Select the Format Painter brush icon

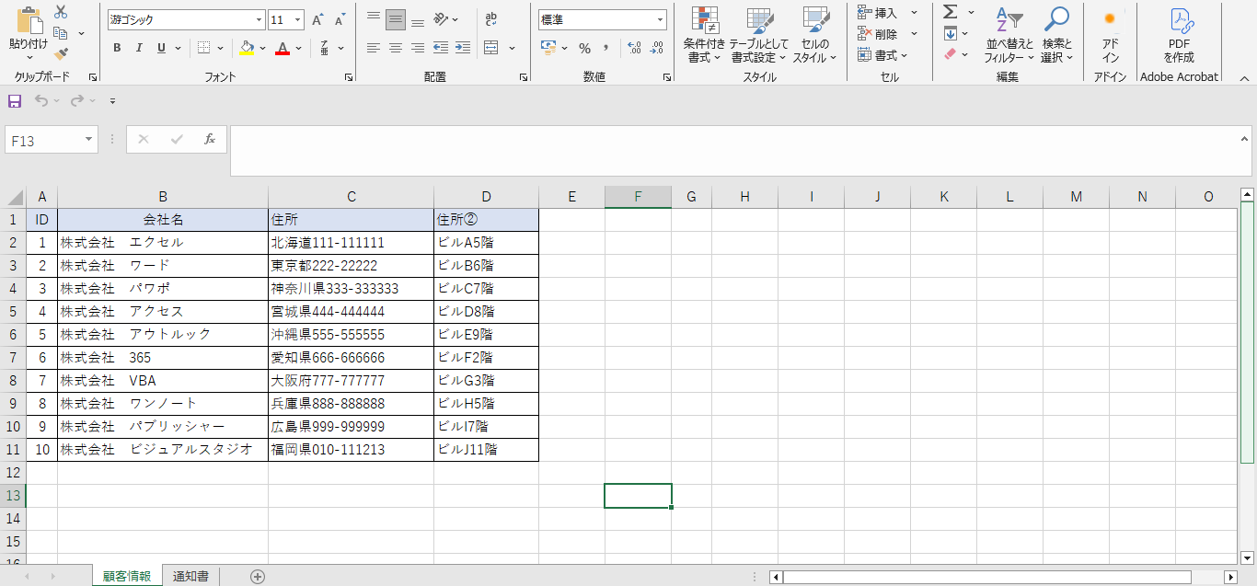(61, 54)
